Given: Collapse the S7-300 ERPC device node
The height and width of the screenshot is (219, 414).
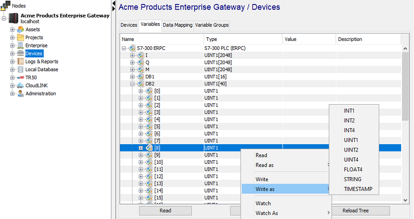Looking at the screenshot, I should tap(124, 48).
